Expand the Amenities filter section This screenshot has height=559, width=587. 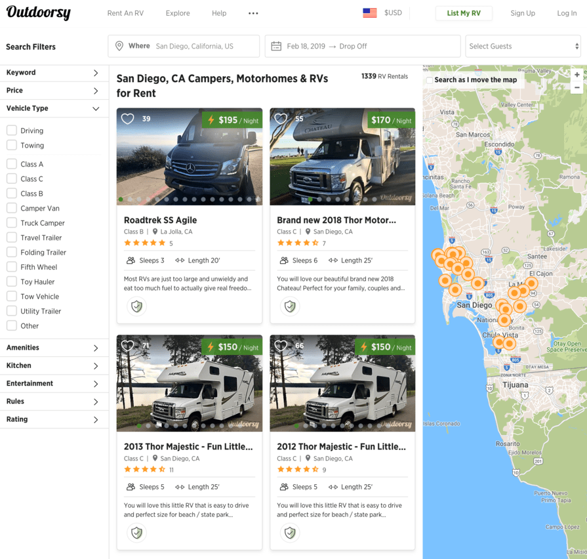(x=54, y=348)
